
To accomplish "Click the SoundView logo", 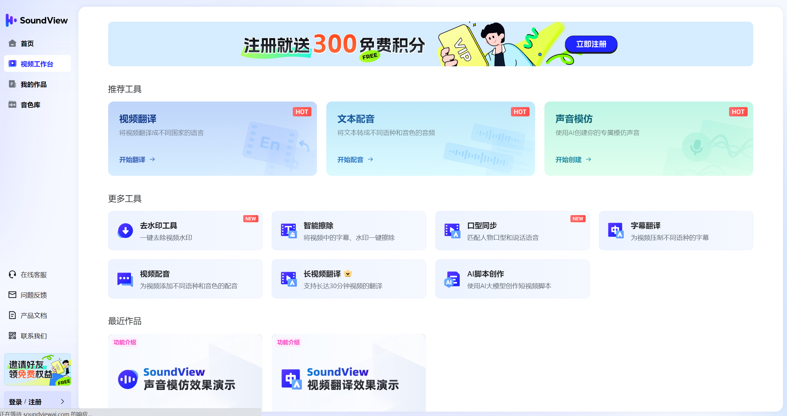I will [x=37, y=20].
